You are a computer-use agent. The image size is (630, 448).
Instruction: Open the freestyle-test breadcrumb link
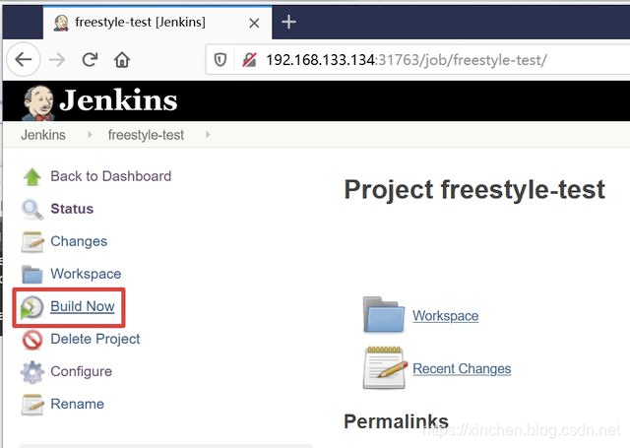(146, 135)
